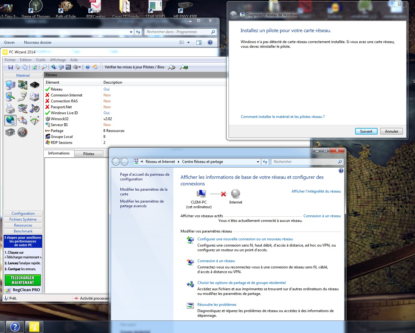Open the Edition menu in PC Wizard
The height and width of the screenshot is (333, 415).
[x=26, y=60]
